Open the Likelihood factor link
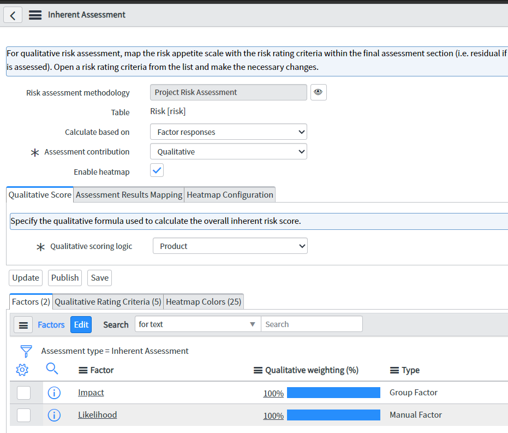 click(97, 415)
